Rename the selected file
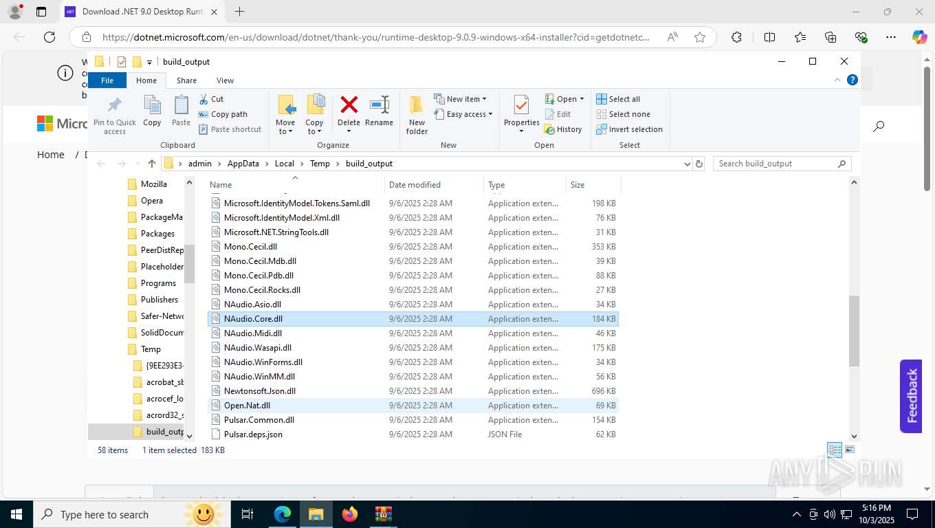 (x=379, y=111)
